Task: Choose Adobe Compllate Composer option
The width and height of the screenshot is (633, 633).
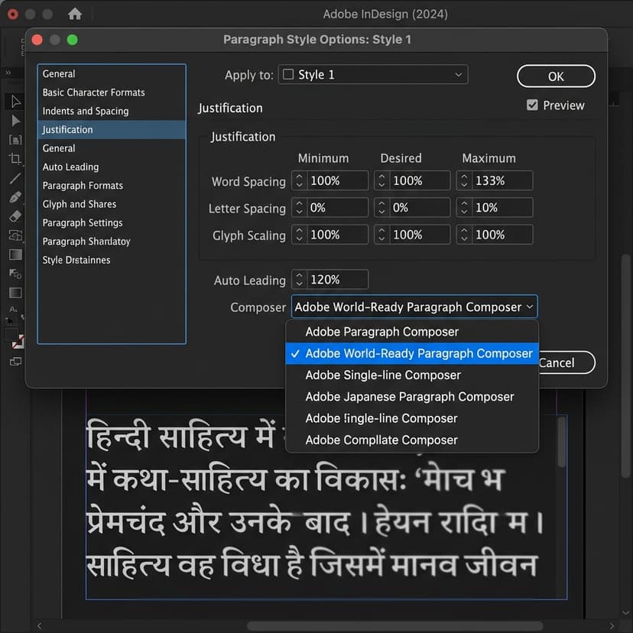Action: click(x=412, y=440)
